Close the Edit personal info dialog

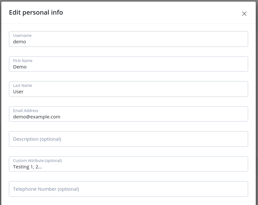click(x=244, y=14)
